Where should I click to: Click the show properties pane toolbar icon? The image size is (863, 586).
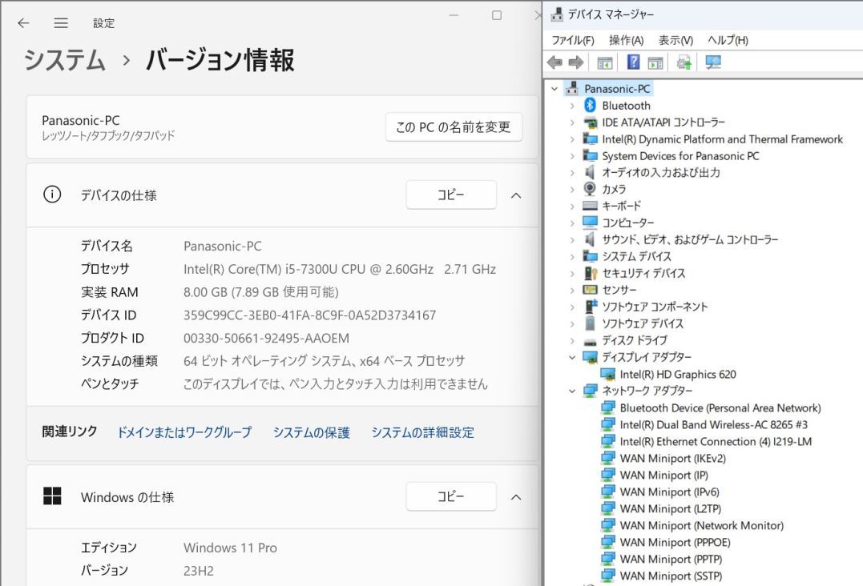(655, 62)
